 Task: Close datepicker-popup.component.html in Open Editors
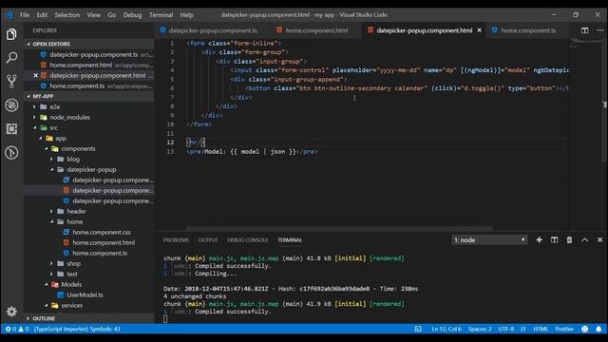[36, 76]
